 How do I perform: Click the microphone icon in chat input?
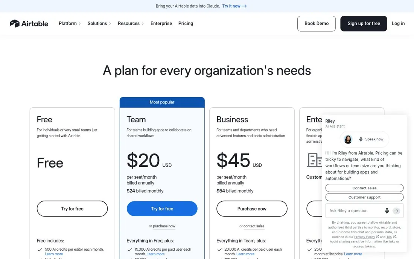387,211
